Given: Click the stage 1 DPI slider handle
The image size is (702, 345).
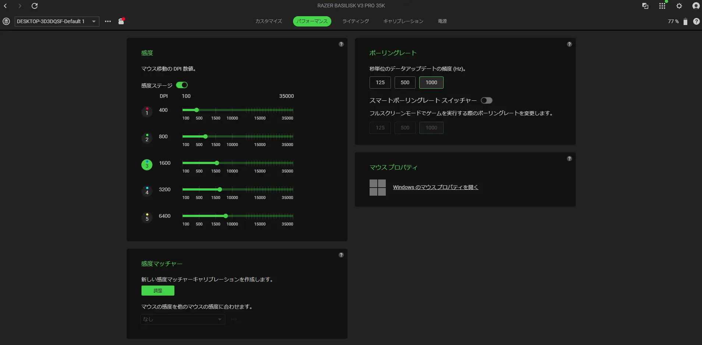Looking at the screenshot, I should [x=197, y=110].
